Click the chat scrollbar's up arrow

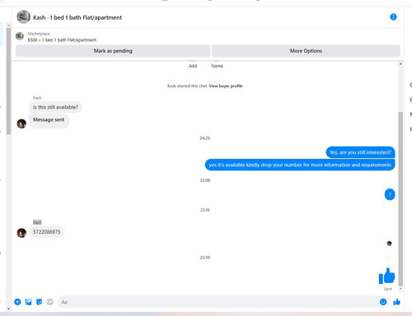[x=400, y=64]
